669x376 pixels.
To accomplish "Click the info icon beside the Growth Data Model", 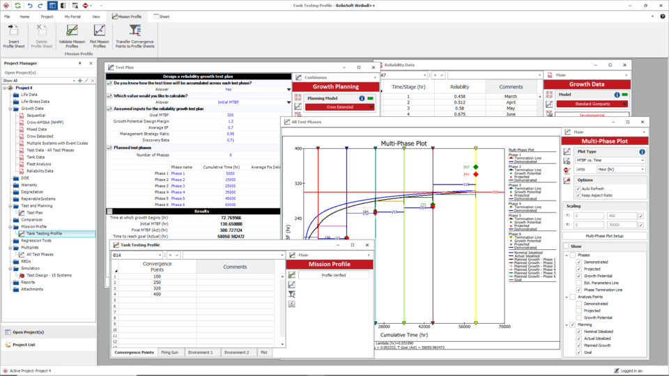I will point(617,95).
